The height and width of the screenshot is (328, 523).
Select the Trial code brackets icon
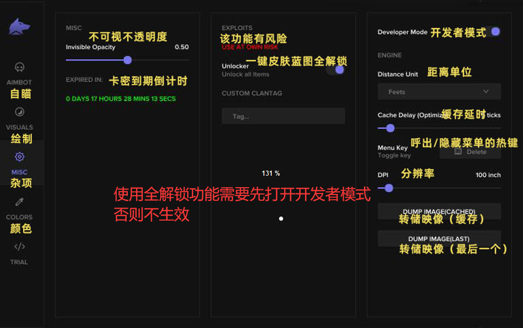pos(19,247)
